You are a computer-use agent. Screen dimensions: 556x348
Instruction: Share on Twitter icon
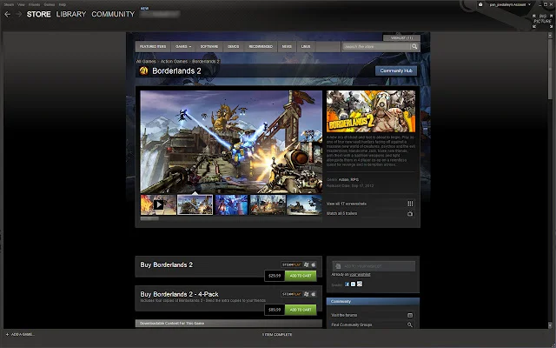pyautogui.click(x=354, y=284)
